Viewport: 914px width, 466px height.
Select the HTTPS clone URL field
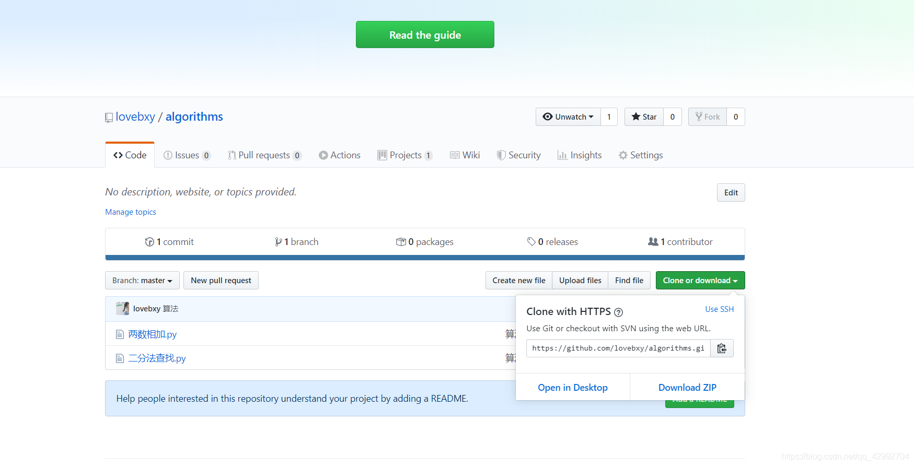[618, 348]
